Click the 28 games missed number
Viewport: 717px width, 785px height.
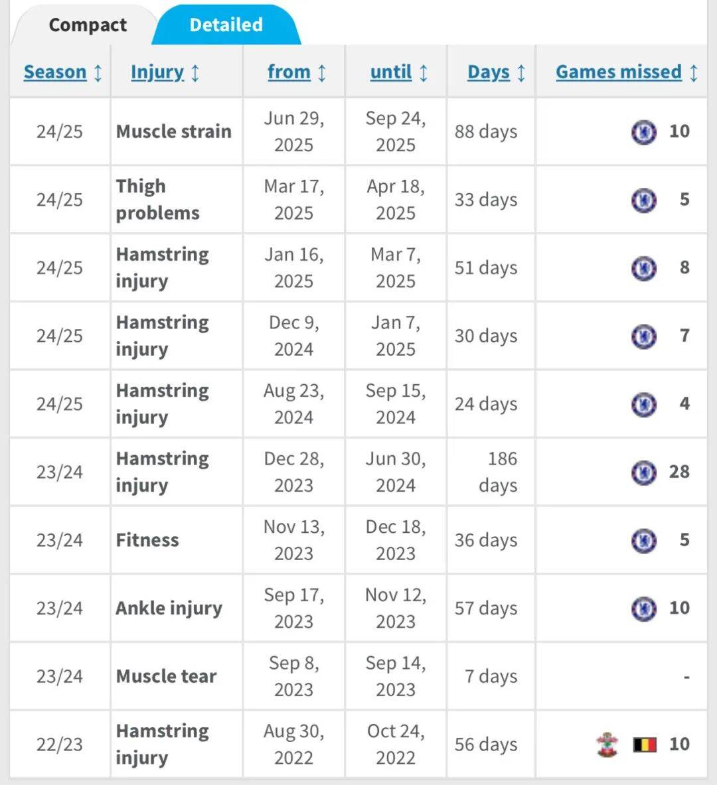[x=679, y=472]
